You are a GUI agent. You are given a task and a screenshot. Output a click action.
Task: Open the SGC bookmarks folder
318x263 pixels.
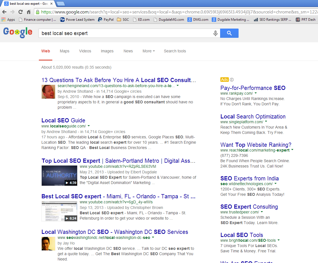click(x=123, y=20)
